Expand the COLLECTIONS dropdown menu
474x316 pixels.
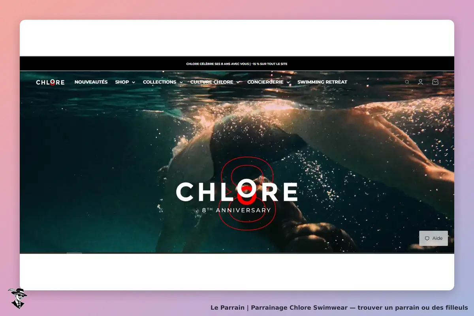163,82
